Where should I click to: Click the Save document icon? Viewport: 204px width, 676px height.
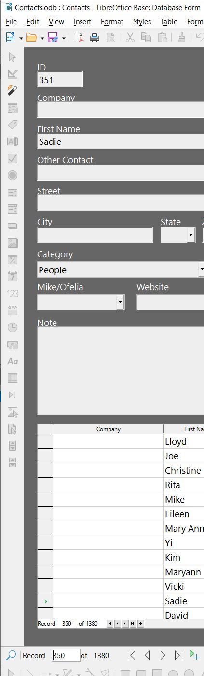pos(53,38)
